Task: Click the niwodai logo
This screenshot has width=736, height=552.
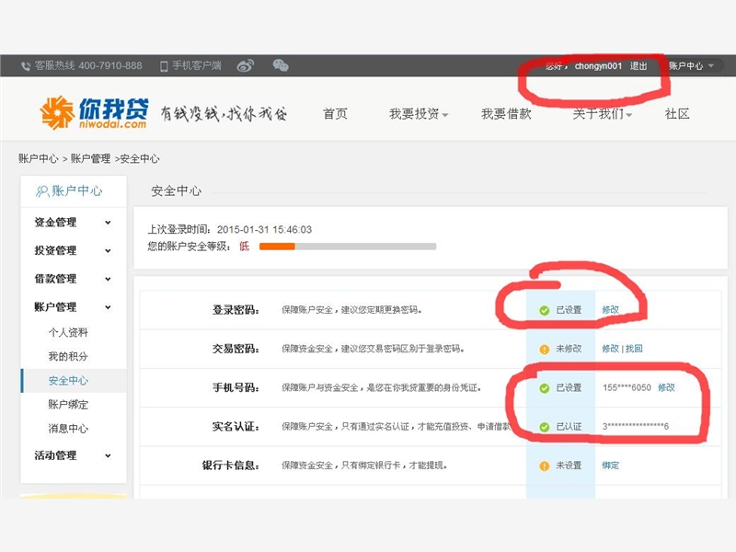Action: coord(93,112)
